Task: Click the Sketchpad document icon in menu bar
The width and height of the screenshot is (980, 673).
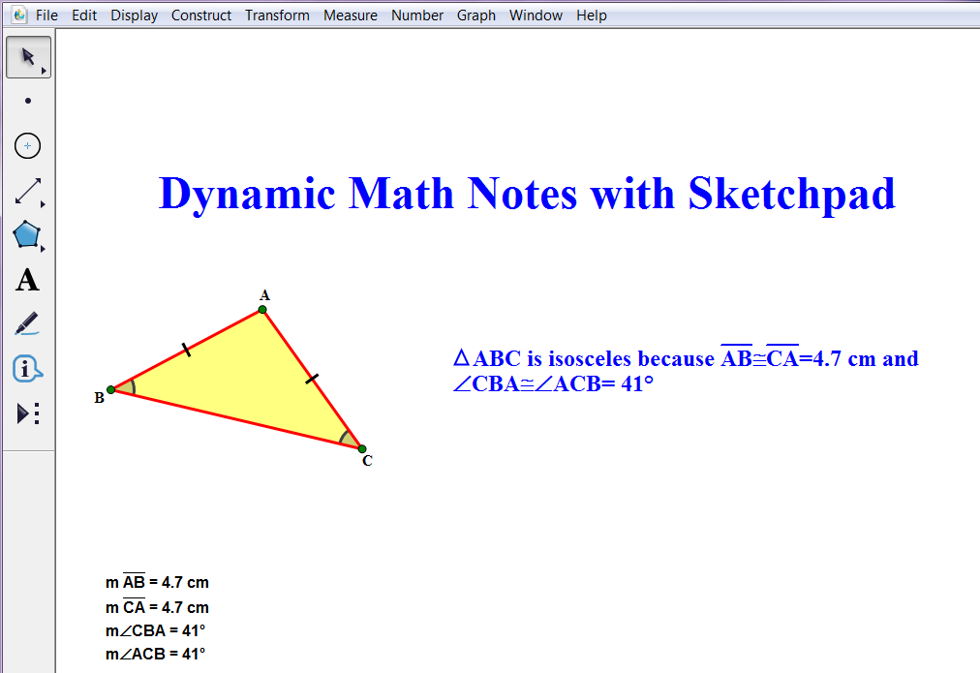Action: 19,15
